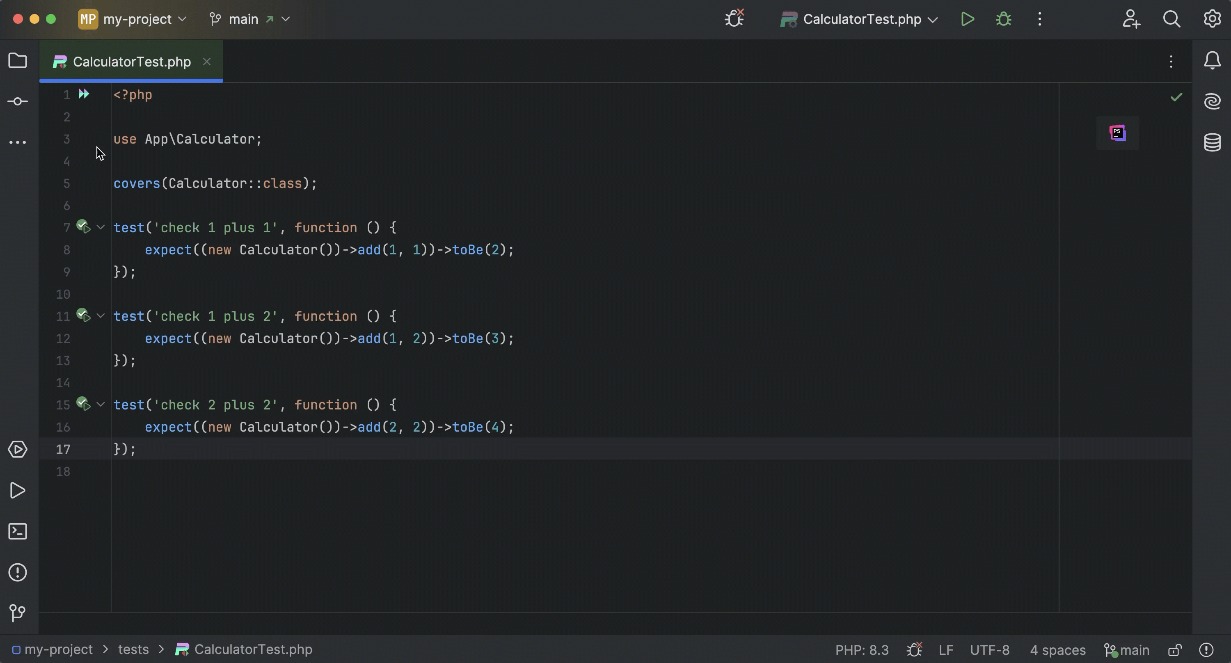Change PHP version via PHP: 8.3 status item
Screen dimensions: 1231x663
[x=861, y=649]
